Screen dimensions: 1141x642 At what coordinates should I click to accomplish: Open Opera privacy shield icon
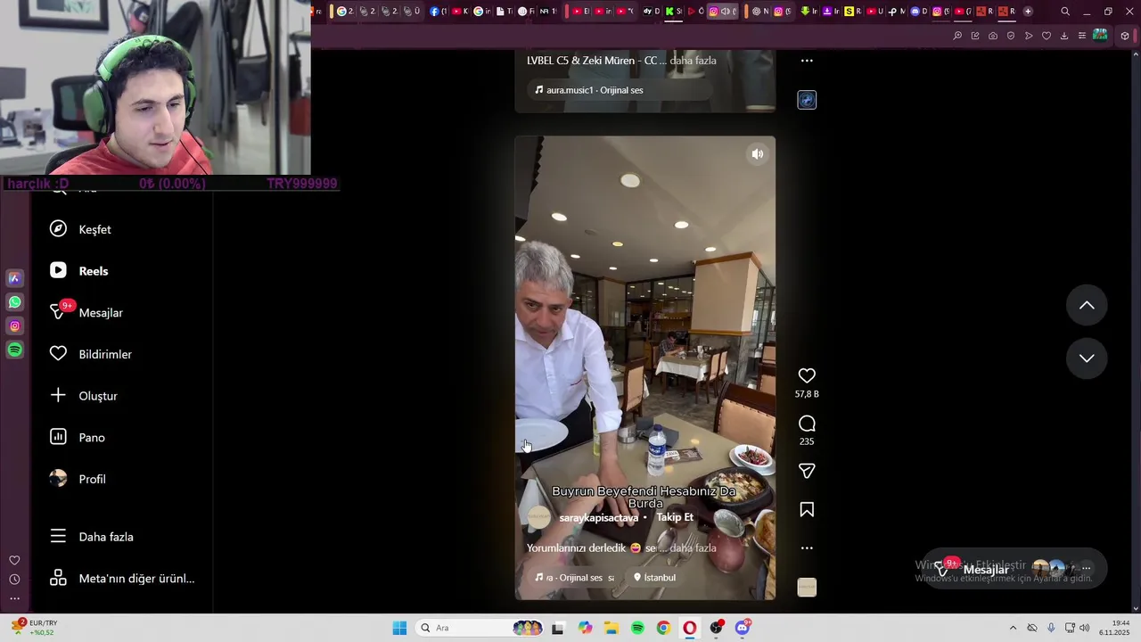pyautogui.click(x=1011, y=36)
